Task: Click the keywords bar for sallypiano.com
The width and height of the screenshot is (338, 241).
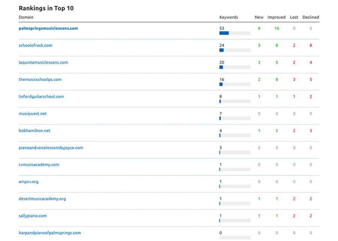Action: click(235, 220)
